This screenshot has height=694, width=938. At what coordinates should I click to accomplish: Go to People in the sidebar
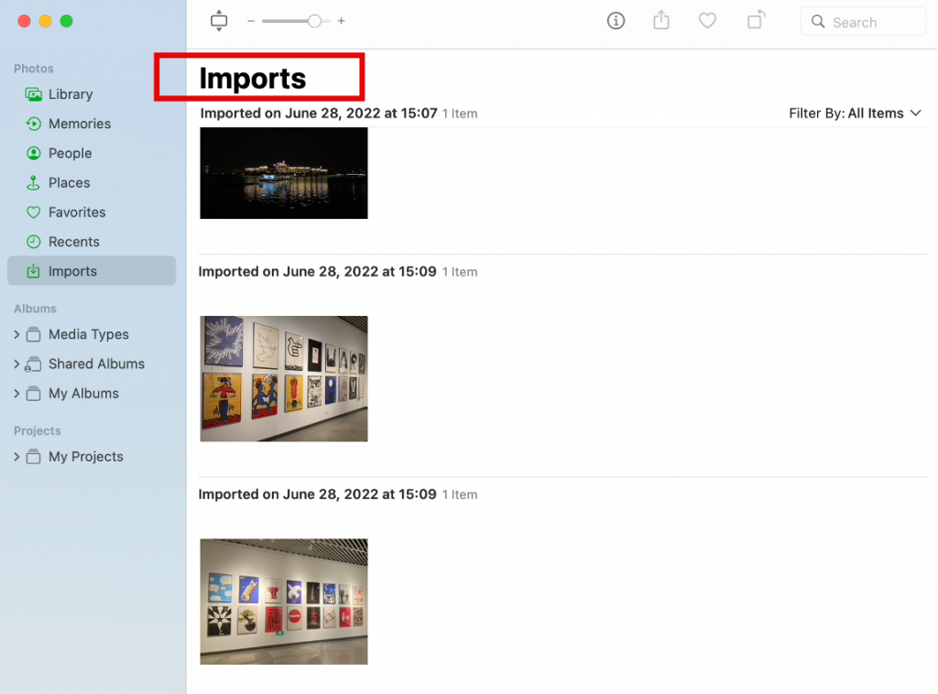pos(70,153)
